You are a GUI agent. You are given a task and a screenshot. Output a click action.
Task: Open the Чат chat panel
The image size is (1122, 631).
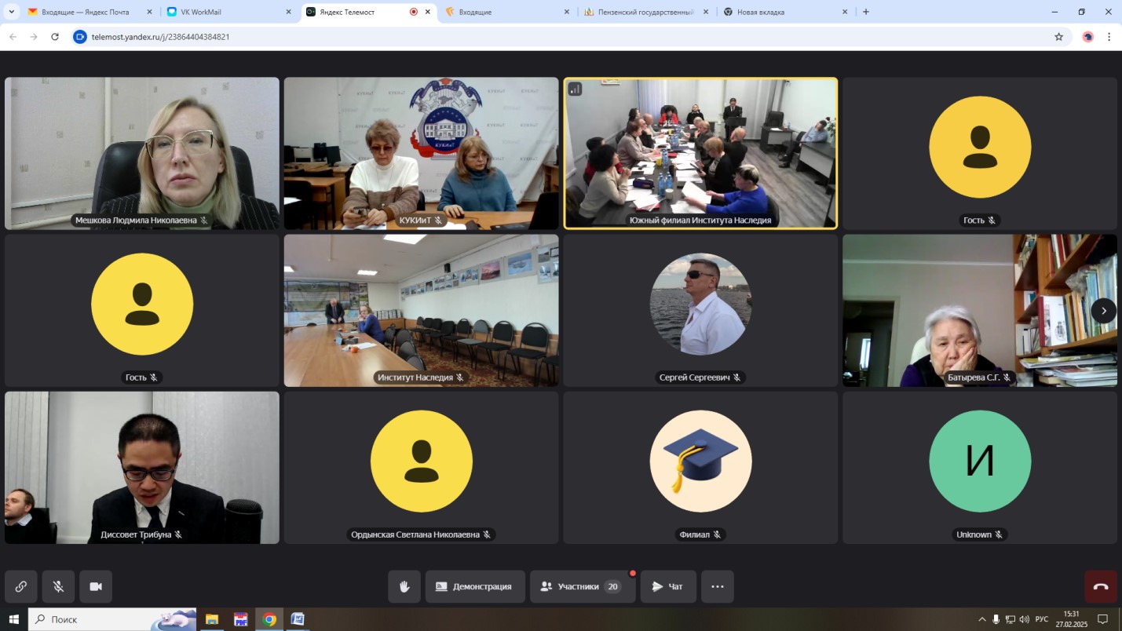pos(667,586)
